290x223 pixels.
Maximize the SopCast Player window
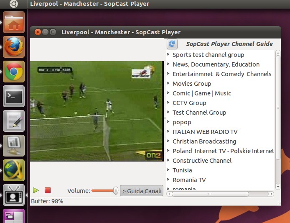53,32
